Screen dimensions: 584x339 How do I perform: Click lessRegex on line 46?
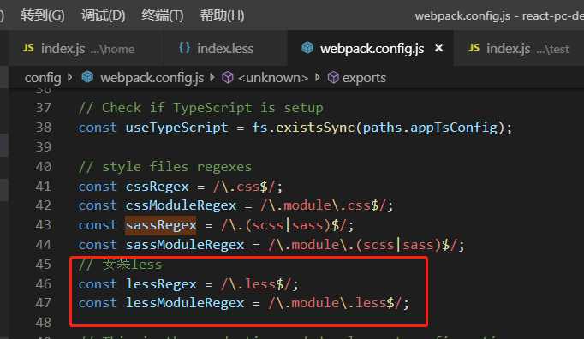tap(161, 284)
